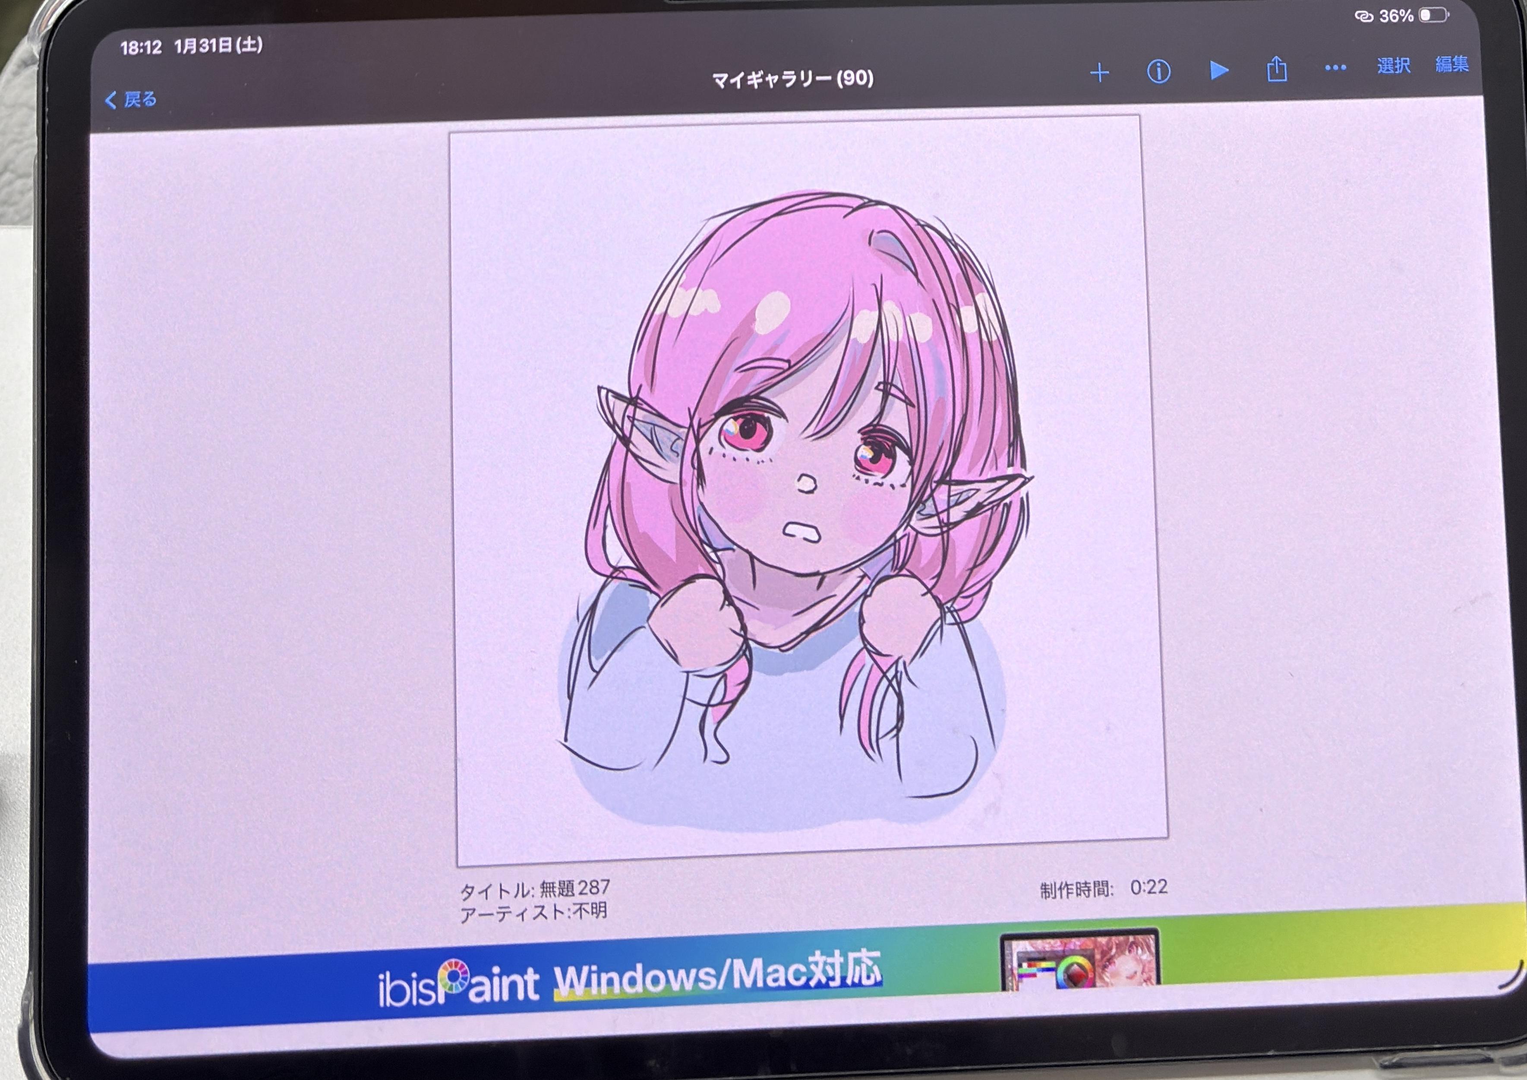Screen dimensions: 1527x1080
Task: Open the artwork info (i) icon
Action: click(1158, 72)
